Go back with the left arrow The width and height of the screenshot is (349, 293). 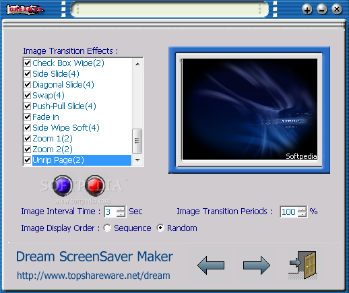point(211,265)
